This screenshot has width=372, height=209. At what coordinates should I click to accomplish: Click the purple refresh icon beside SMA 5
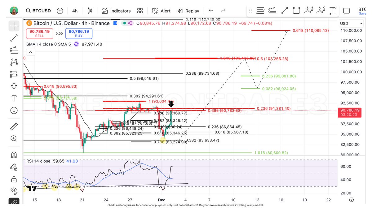click(x=76, y=44)
